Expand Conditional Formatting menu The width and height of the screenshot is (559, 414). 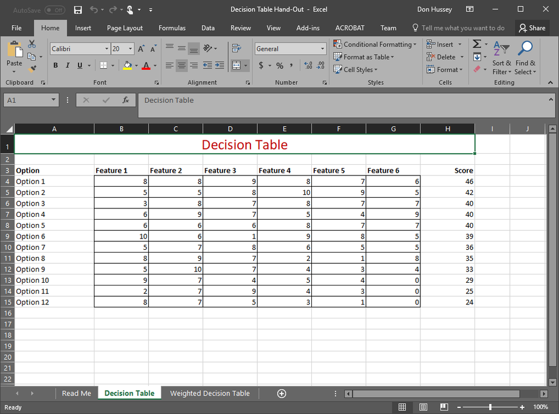click(375, 44)
